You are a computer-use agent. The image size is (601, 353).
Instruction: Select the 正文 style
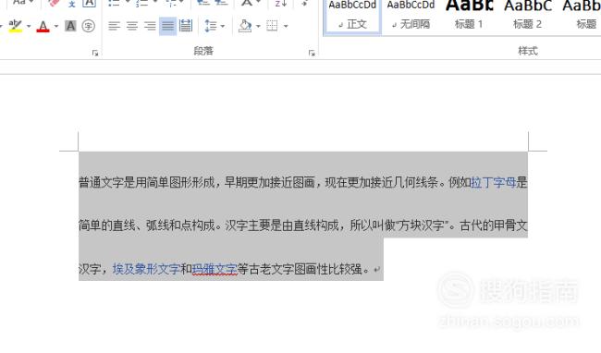(352, 16)
